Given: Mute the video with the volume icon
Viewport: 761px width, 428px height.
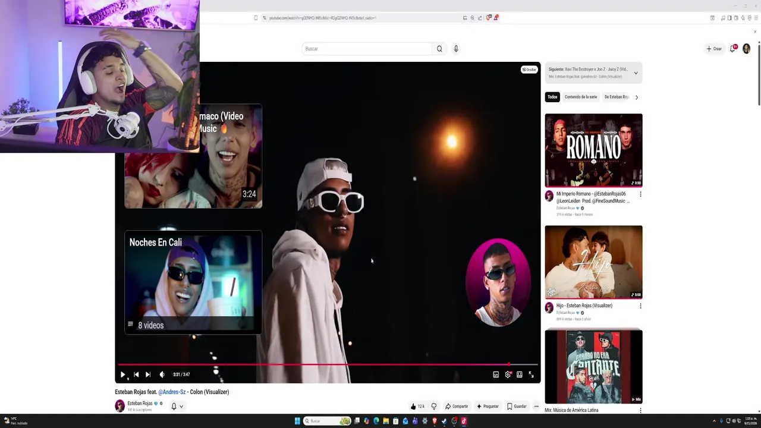Looking at the screenshot, I should point(162,374).
